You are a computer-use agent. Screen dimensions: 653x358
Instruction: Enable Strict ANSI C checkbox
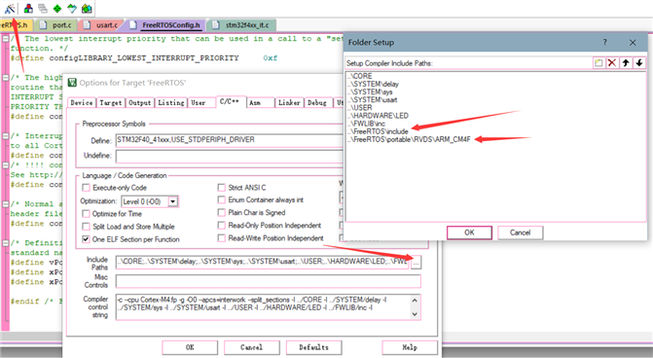(222, 188)
